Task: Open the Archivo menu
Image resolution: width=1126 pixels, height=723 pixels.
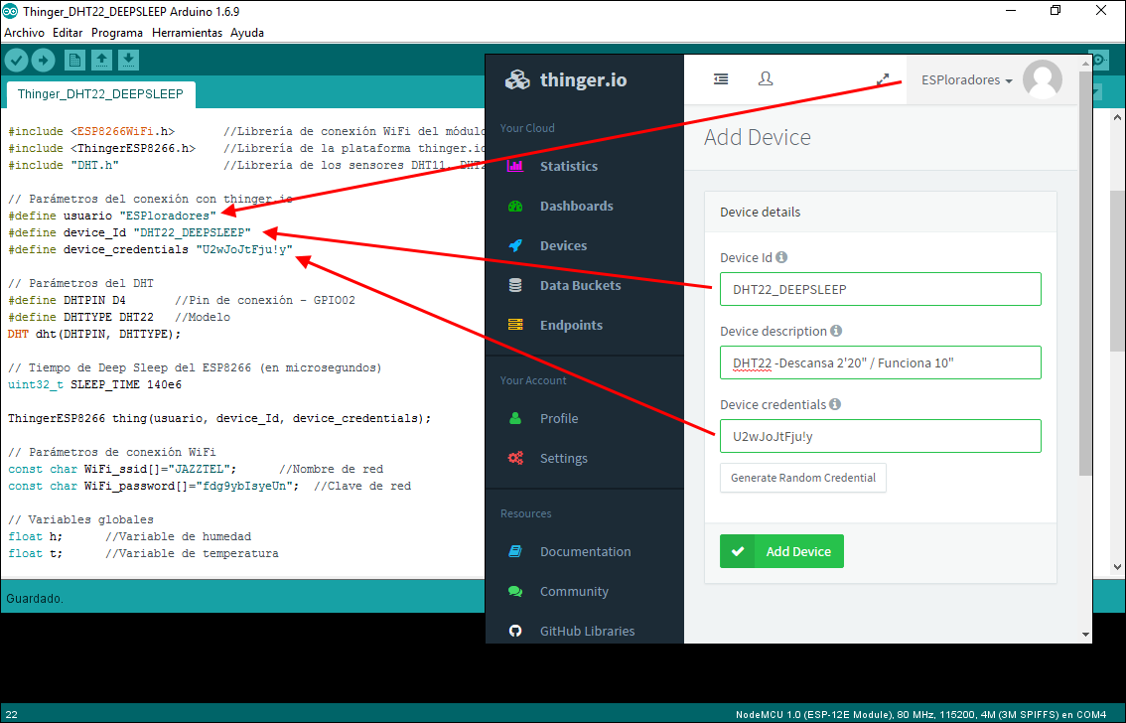Action: 25,33
